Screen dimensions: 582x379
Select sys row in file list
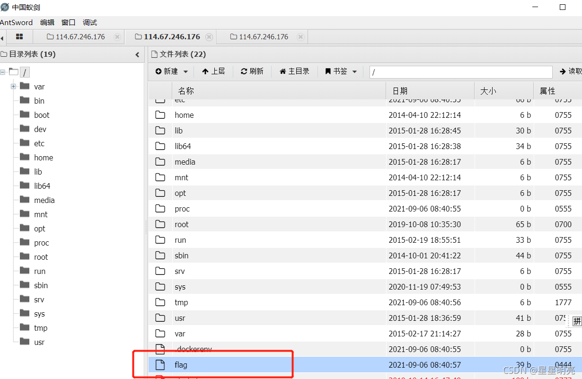click(x=365, y=287)
